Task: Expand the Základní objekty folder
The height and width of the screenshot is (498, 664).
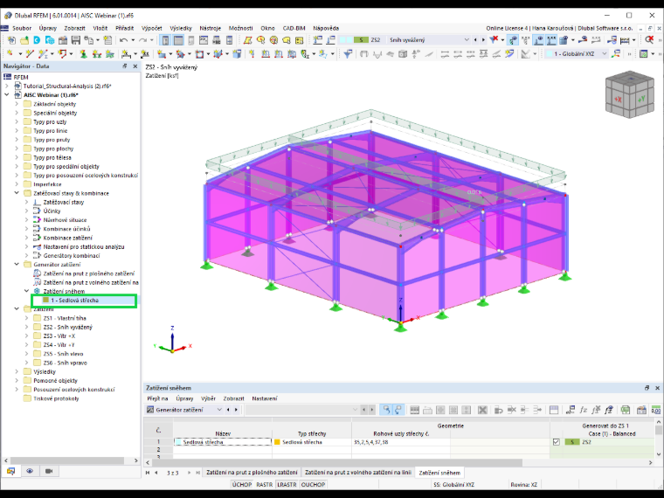Action: coord(17,104)
